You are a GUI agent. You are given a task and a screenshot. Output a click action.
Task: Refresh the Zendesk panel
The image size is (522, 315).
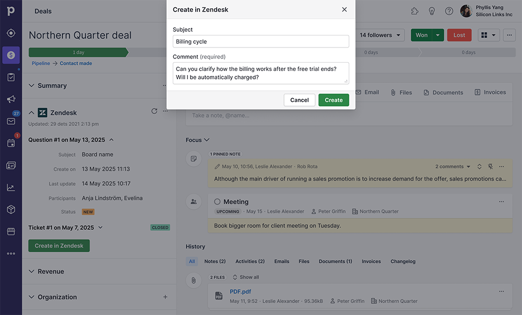[154, 111]
